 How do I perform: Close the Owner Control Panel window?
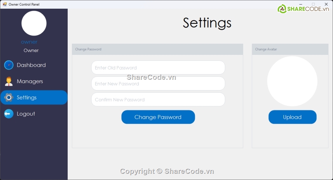pos(326,4)
